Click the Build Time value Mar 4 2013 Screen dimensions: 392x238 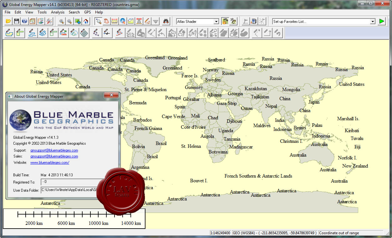pos(57,175)
